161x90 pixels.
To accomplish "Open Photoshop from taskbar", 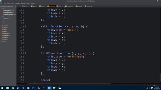I will click(x=33, y=88).
